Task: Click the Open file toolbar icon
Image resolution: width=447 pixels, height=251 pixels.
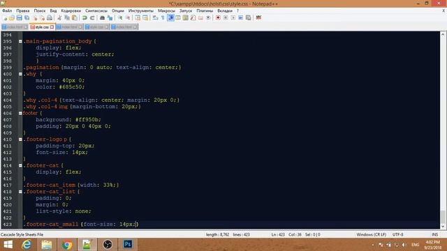Action: (12, 17)
